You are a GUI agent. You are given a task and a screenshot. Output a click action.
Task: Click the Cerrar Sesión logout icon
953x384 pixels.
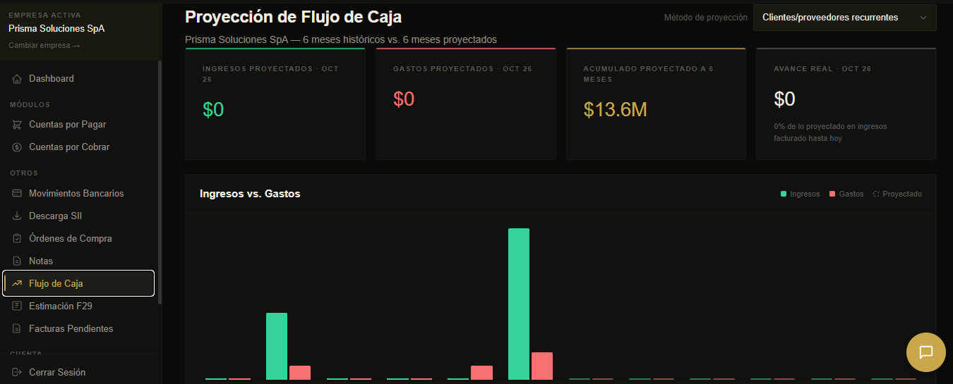click(x=17, y=373)
